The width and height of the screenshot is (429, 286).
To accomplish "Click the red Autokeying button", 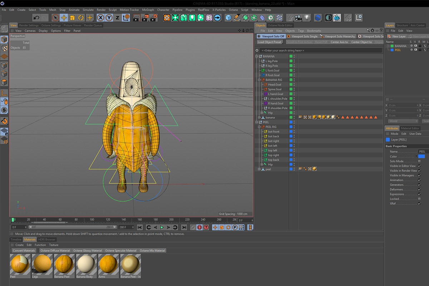I will pos(199,227).
